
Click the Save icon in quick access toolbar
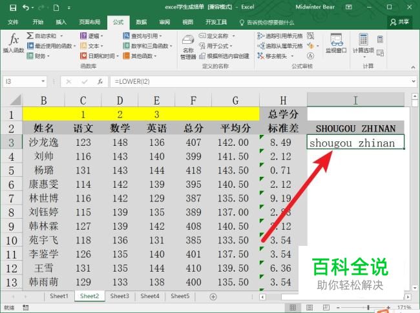click(x=10, y=8)
